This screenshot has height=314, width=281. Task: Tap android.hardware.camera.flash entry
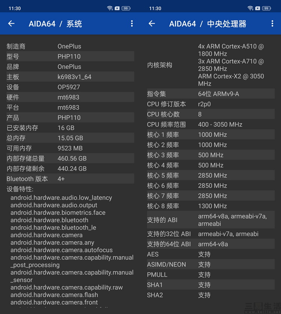tap(54, 295)
